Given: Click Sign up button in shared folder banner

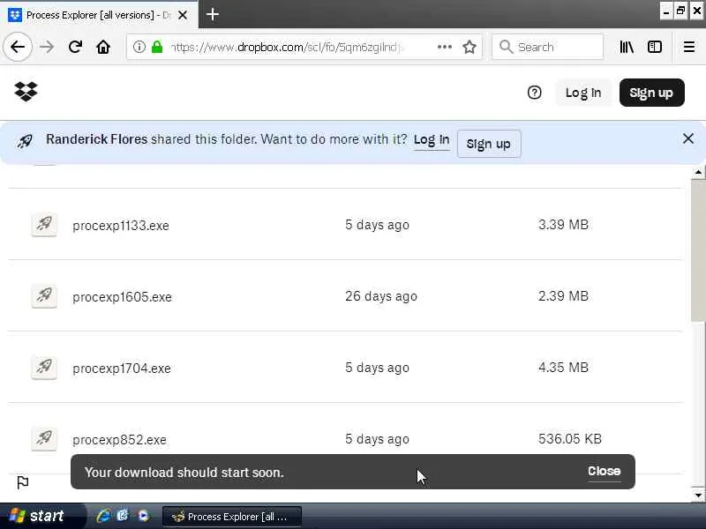Looking at the screenshot, I should coord(489,144).
